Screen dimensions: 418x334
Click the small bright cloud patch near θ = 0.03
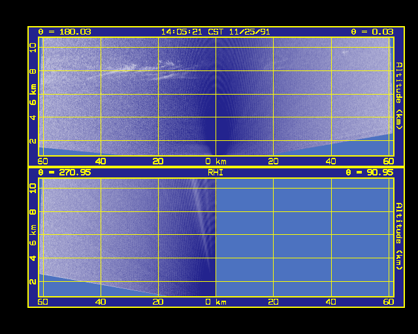tap(345, 52)
